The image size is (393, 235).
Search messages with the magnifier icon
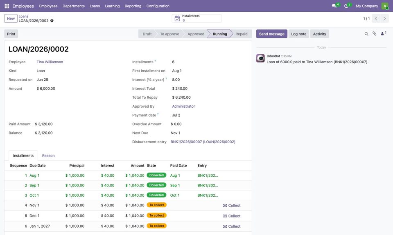point(366,34)
